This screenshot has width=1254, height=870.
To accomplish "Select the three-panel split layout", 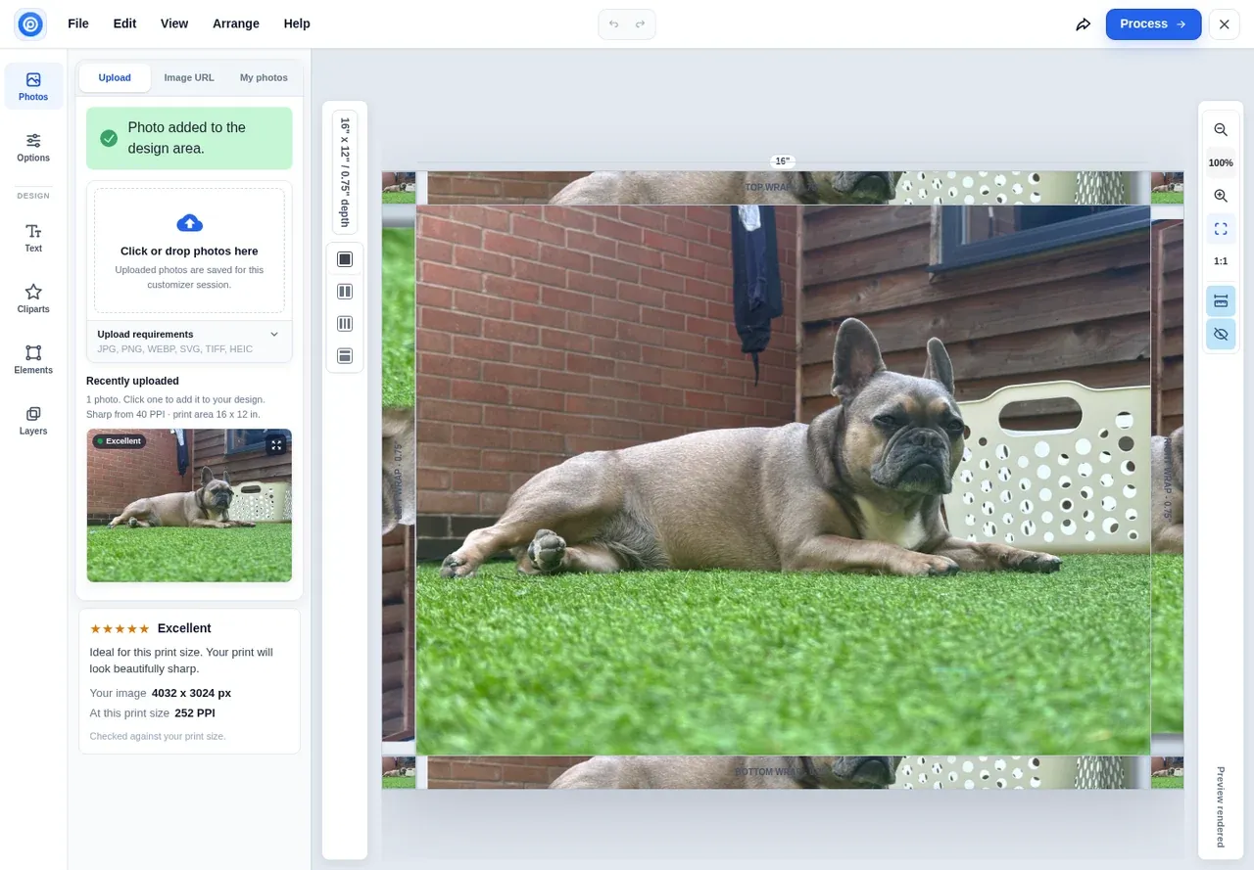I will (345, 324).
